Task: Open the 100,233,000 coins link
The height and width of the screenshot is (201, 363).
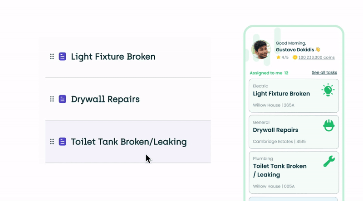Action: click(316, 57)
